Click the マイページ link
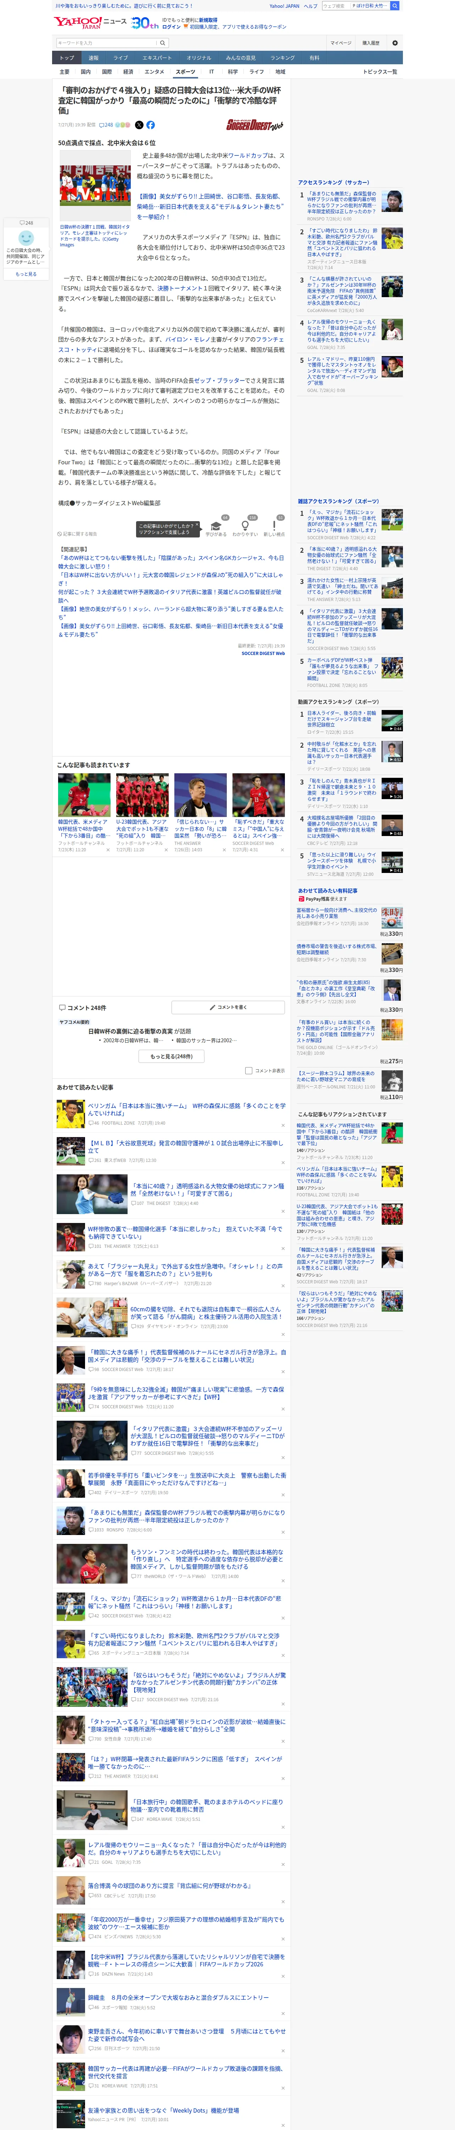Viewport: 455px width, 2130px height. [340, 43]
